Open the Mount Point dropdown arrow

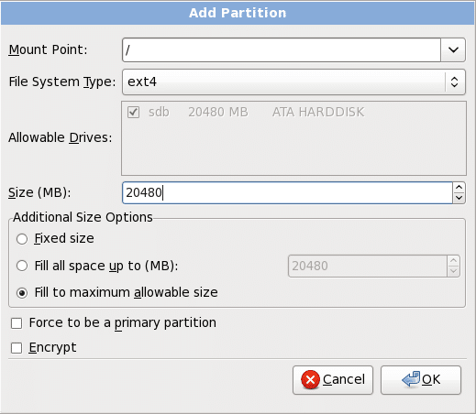tap(453, 49)
